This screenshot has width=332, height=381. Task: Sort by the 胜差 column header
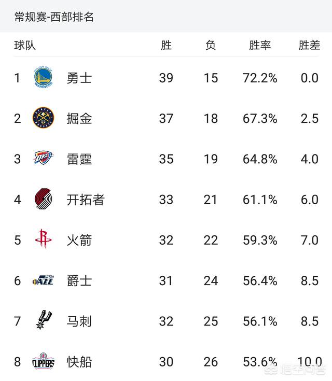[x=309, y=45]
